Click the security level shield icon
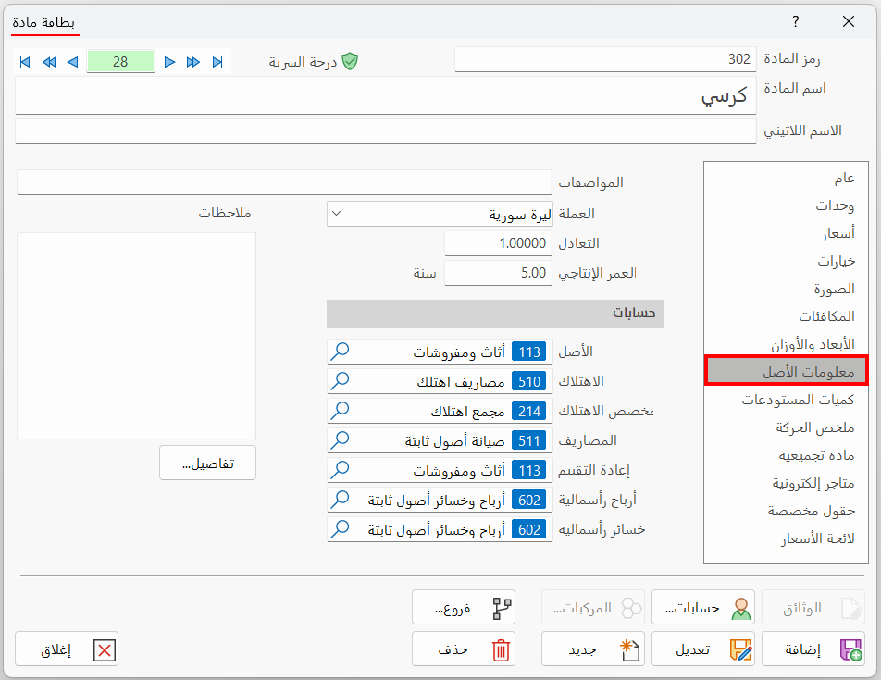This screenshot has height=680, width=881. click(x=350, y=61)
